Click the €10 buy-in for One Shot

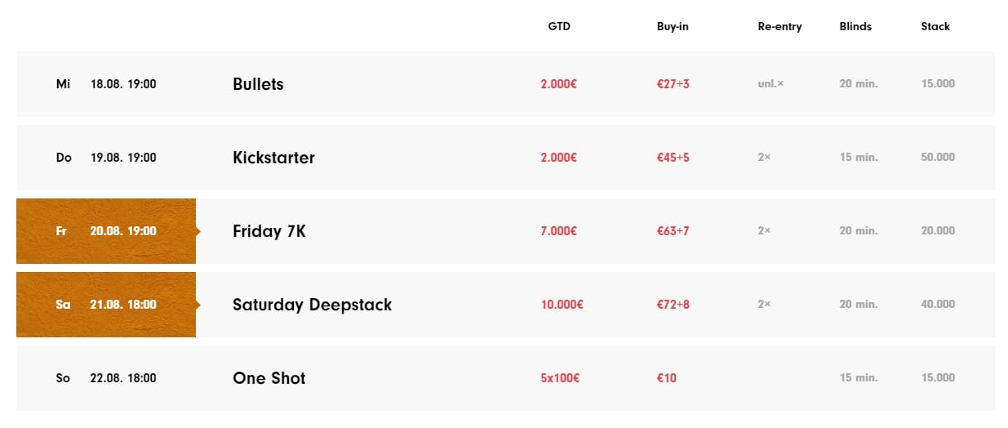[666, 378]
